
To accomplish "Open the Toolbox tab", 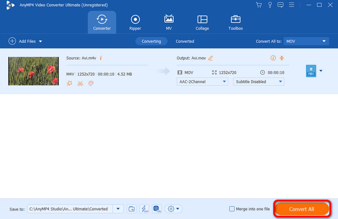I will (236, 22).
